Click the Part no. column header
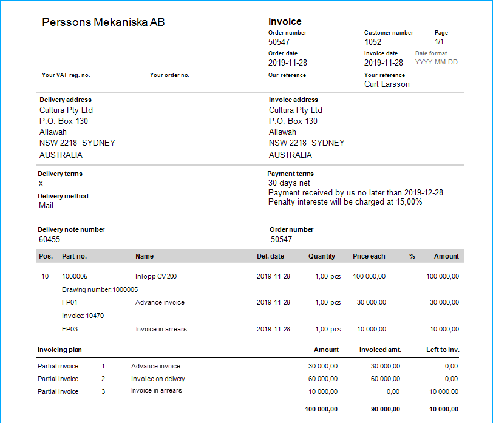This screenshot has height=423, width=493. (74, 256)
